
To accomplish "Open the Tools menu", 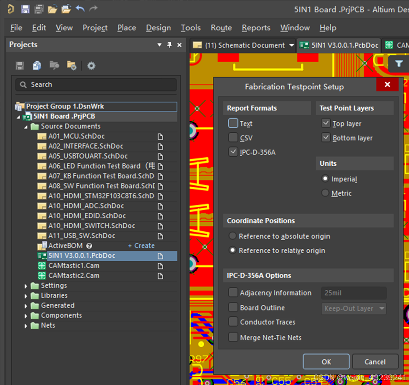I will pyautogui.click(x=191, y=28).
